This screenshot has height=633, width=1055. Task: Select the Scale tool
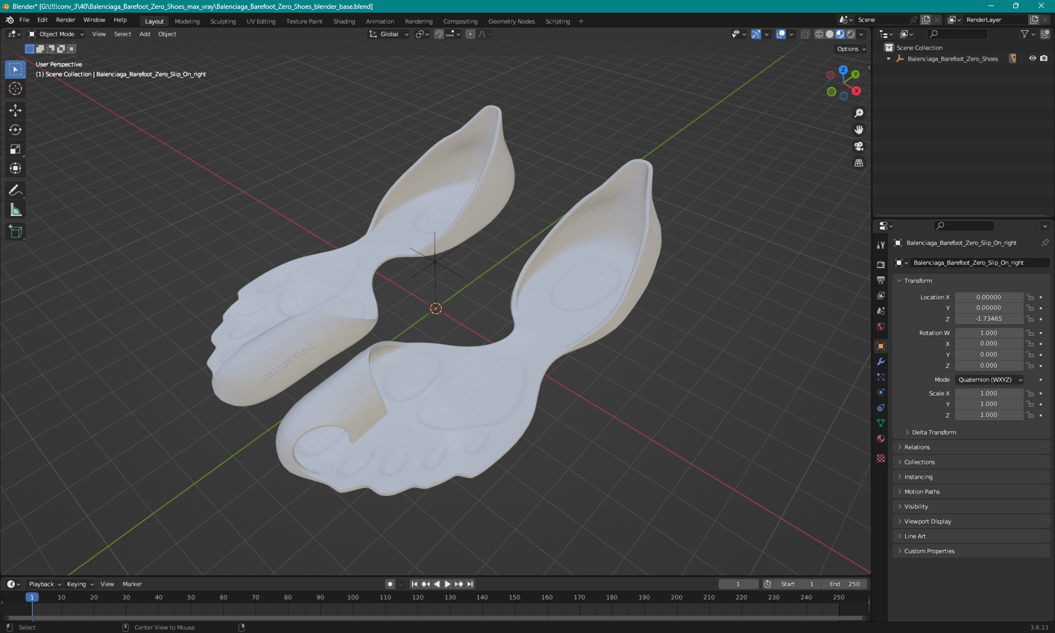click(15, 149)
